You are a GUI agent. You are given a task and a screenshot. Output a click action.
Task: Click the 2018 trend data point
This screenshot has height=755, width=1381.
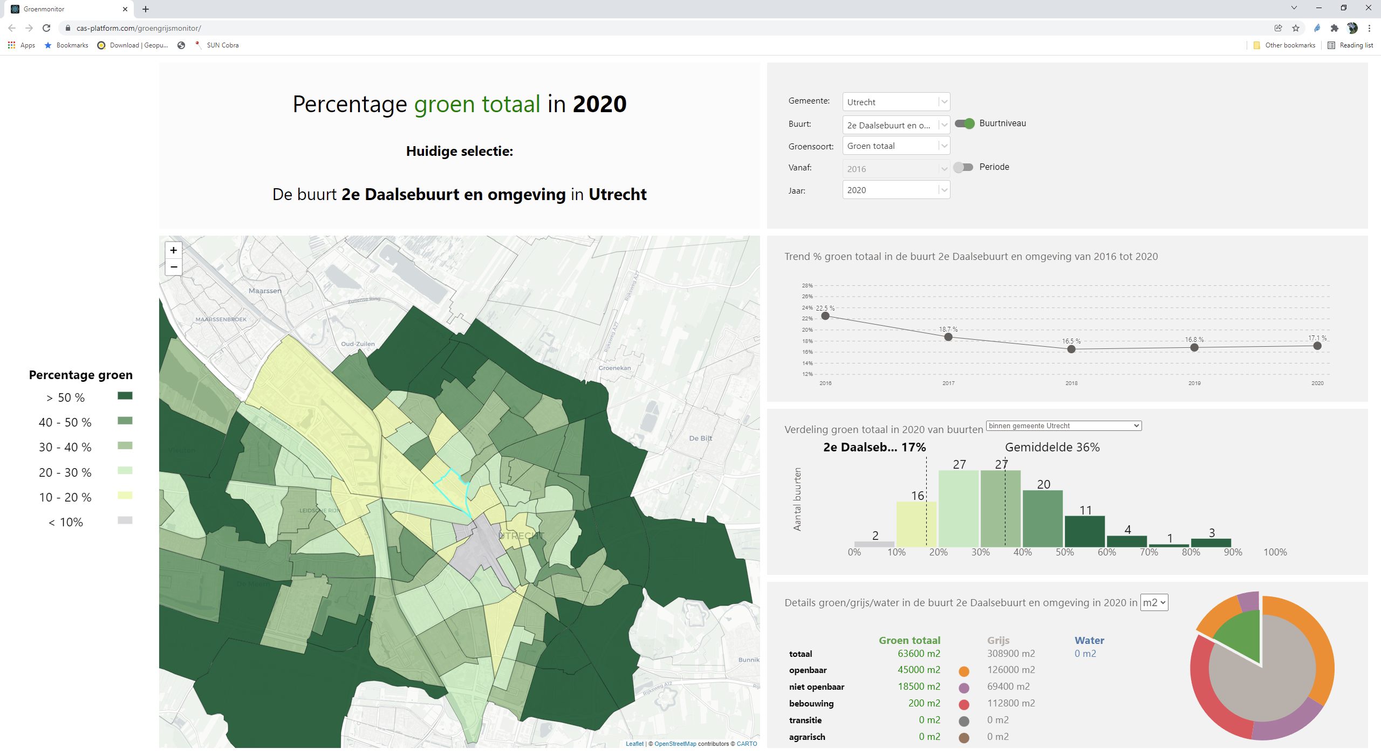1071,349
